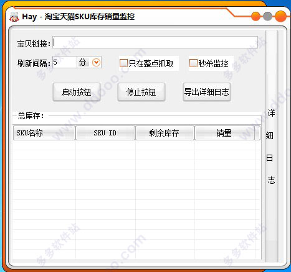
Task: Click the 停止按钮 button
Action: pyautogui.click(x=141, y=92)
